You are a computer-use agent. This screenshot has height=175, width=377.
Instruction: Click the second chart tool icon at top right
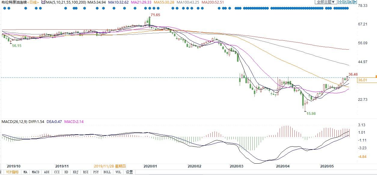(345, 2)
